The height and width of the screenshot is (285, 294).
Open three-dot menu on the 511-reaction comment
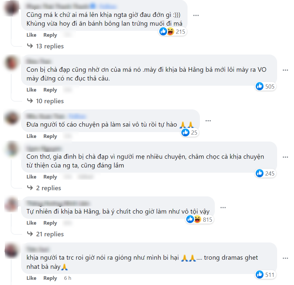tap(285, 258)
